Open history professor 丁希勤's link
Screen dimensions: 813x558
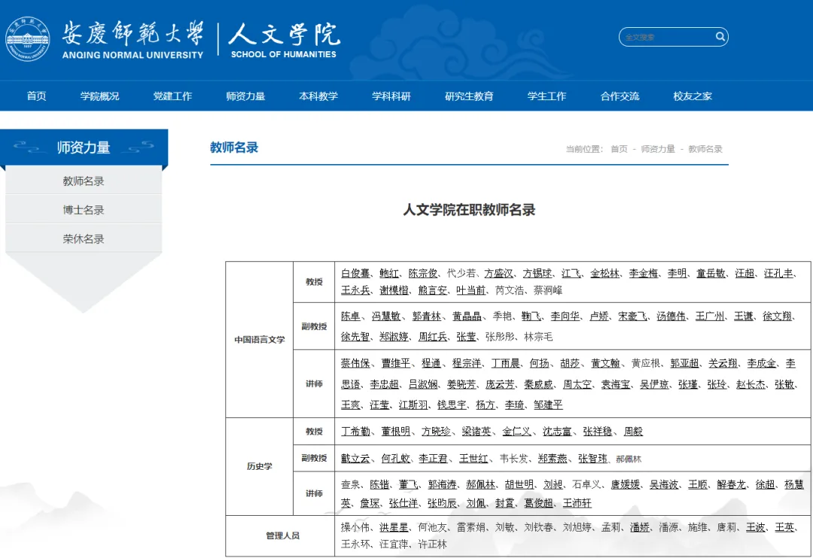point(355,431)
